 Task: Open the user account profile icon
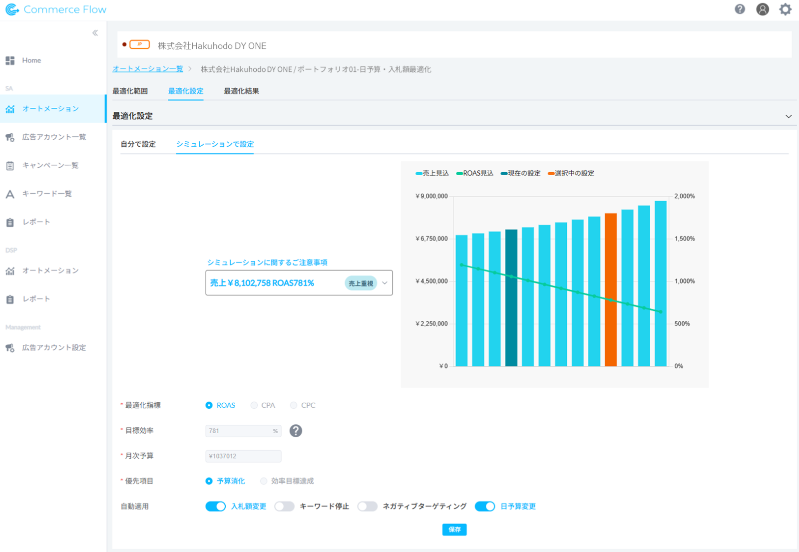click(x=762, y=9)
